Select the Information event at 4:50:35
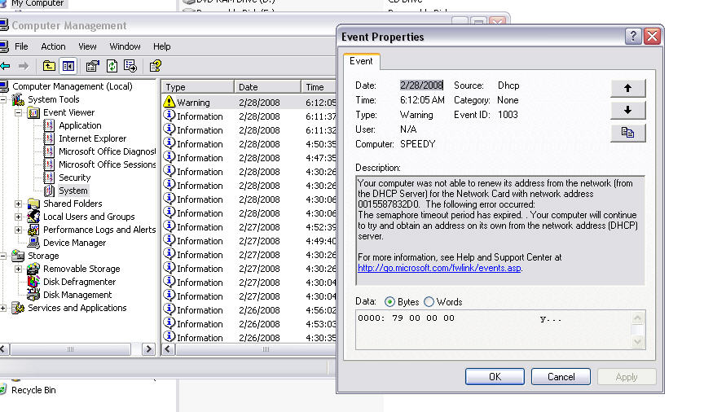Viewport: 704px width, 412px height. (249, 144)
